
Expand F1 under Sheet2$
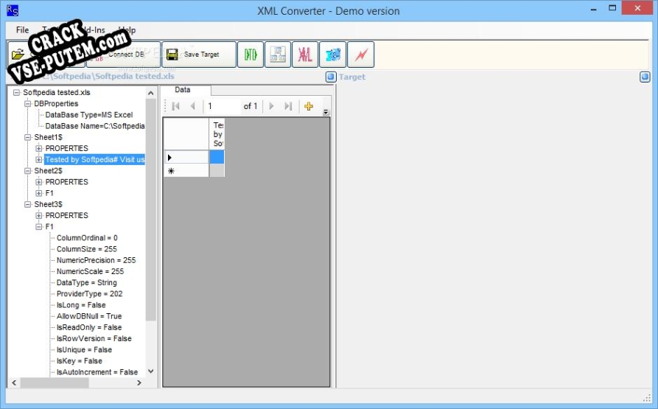(38, 193)
